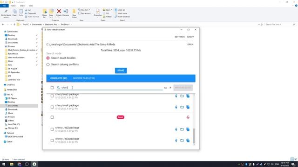Screen dimensions: 298x167
Task: Open folder icon for cherry_red3 package
Action: click(182, 141)
